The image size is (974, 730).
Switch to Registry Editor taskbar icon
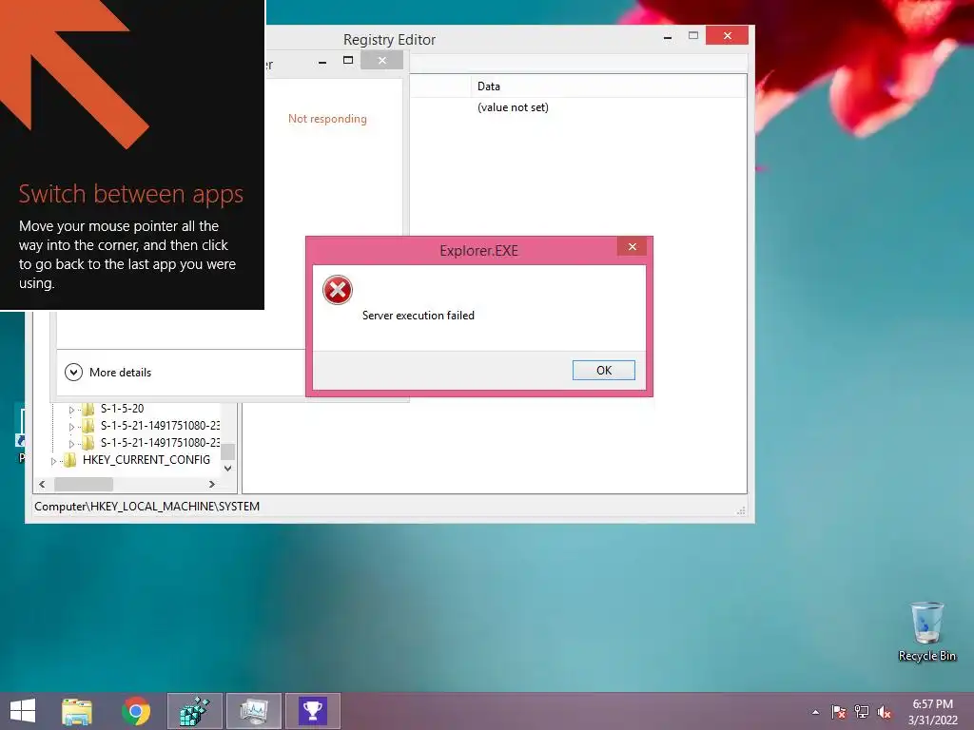[195, 711]
